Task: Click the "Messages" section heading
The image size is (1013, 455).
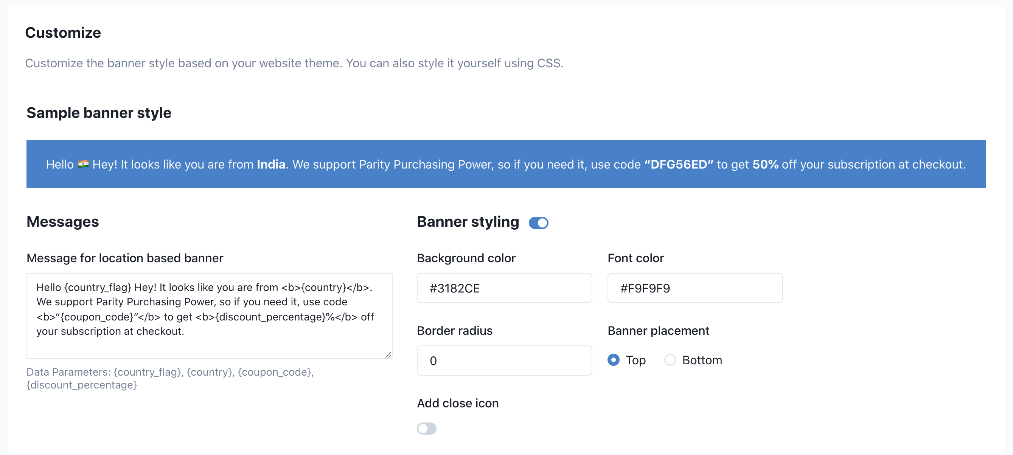Action: coord(62,221)
